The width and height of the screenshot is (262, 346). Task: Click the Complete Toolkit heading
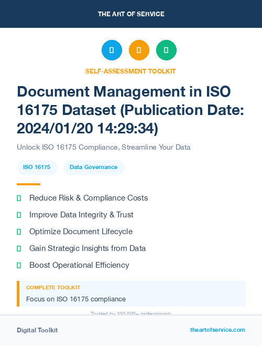[x=53, y=288]
